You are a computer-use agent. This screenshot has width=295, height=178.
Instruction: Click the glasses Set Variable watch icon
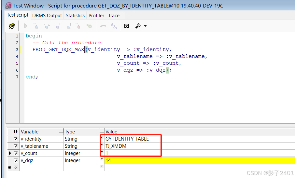point(103,26)
